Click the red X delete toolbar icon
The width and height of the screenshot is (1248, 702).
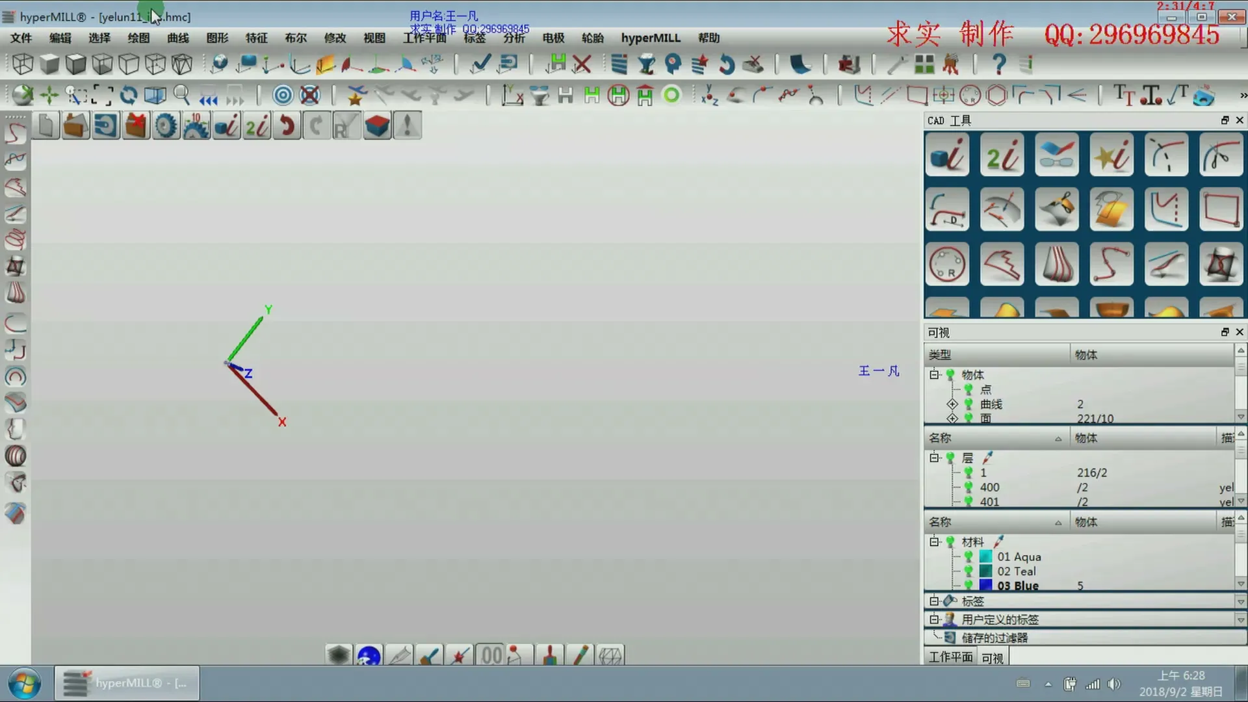click(x=582, y=64)
